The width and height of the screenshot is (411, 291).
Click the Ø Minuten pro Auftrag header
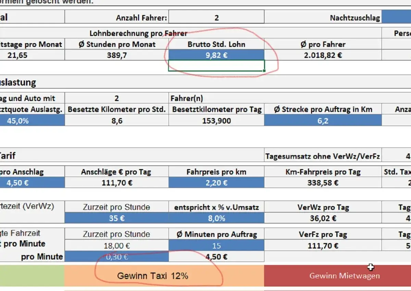(216, 235)
